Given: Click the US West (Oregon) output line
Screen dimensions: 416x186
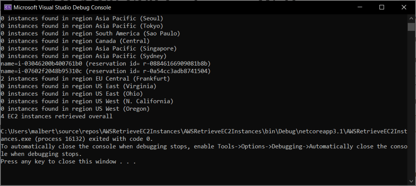Looking at the screenshot, I should (x=75, y=109).
